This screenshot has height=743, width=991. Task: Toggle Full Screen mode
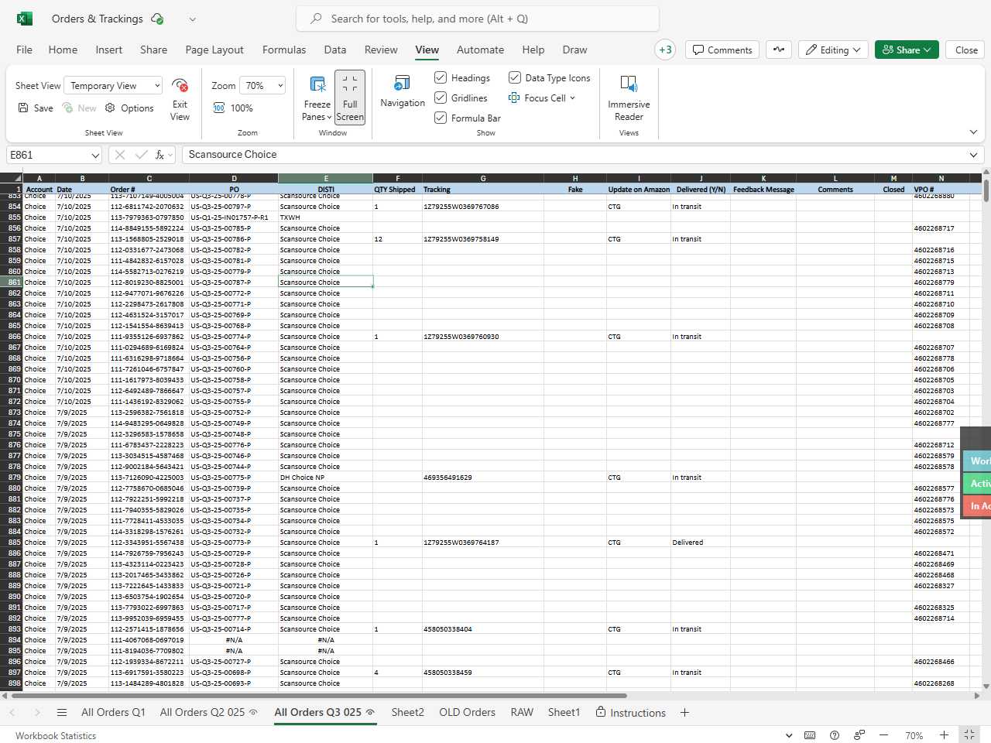coord(350,98)
